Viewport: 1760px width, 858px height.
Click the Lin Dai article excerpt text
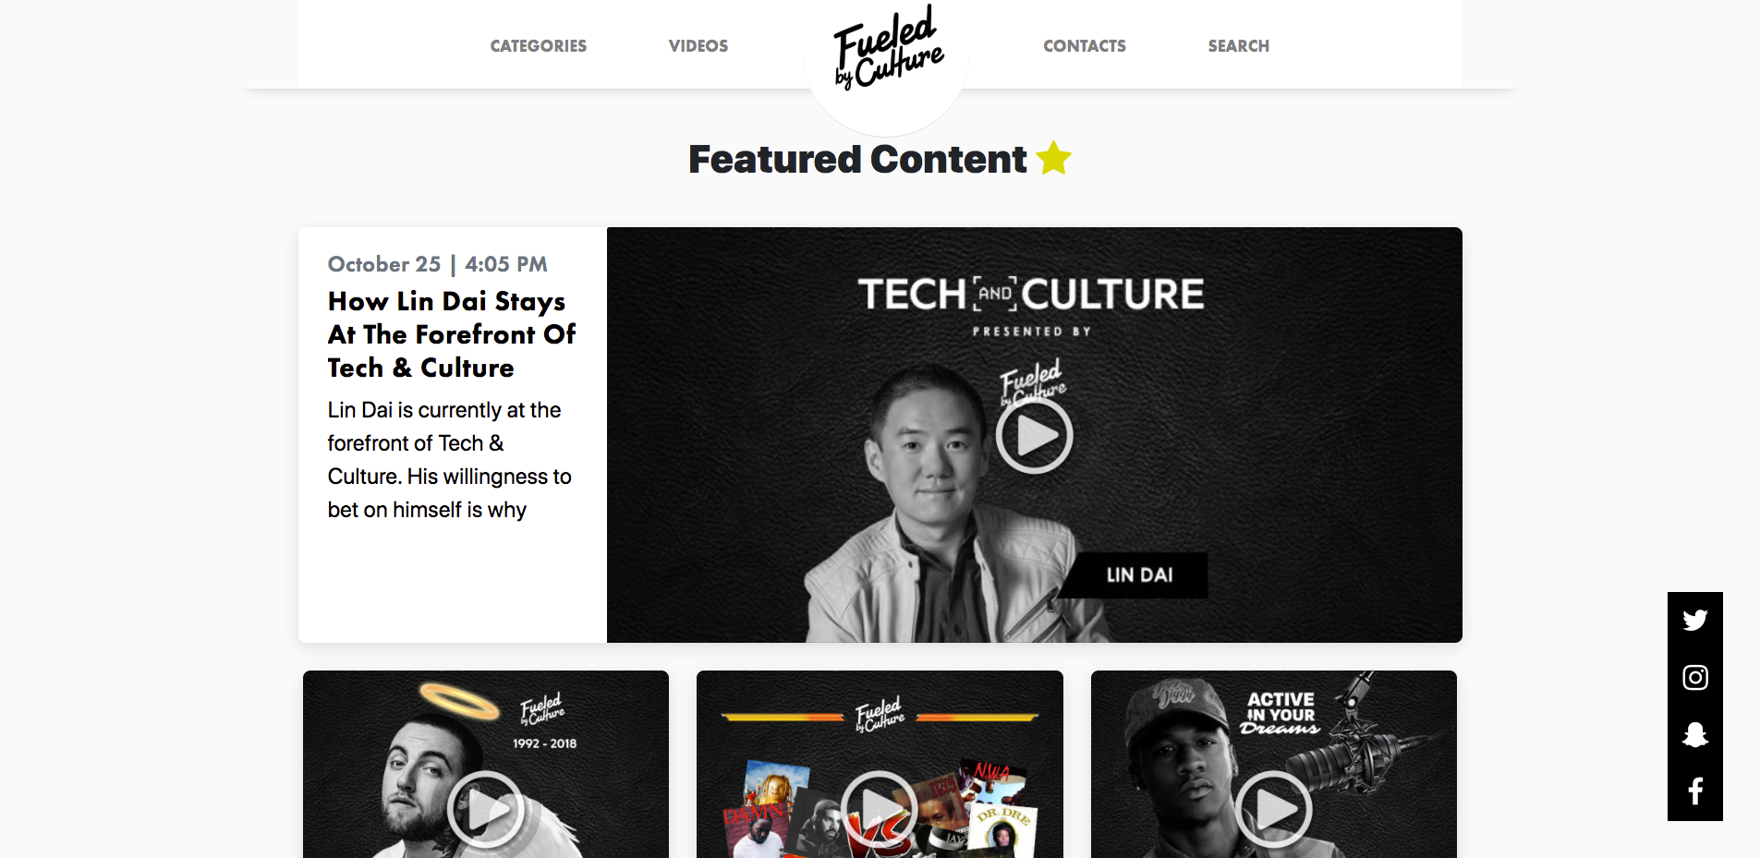pyautogui.click(x=449, y=460)
